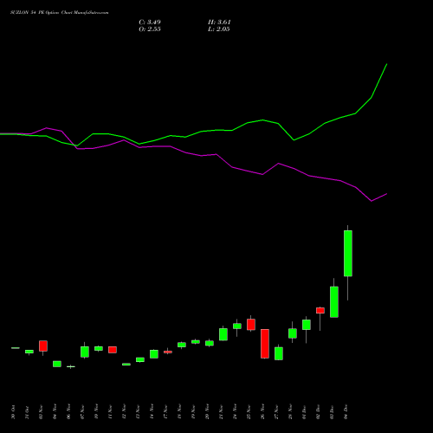
Task: Select the green candle above 27 Nov
Action: 279,353
